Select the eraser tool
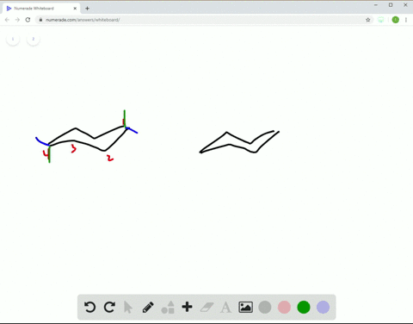This screenshot has height=324, width=413. (x=206, y=307)
